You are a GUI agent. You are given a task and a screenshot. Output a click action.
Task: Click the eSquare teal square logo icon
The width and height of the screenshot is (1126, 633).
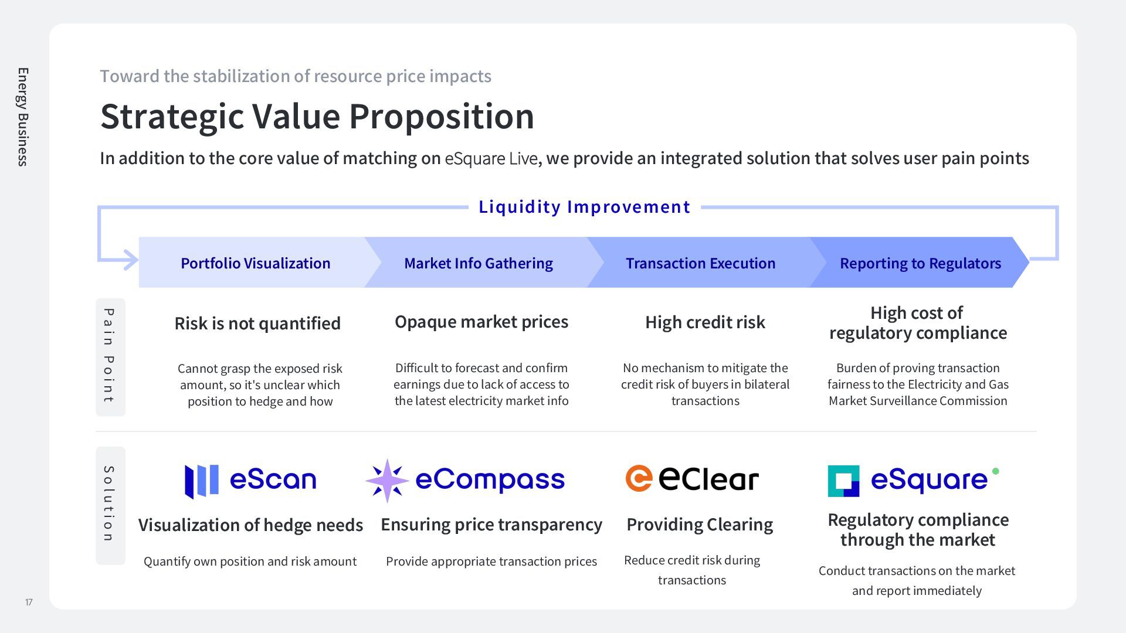click(843, 481)
